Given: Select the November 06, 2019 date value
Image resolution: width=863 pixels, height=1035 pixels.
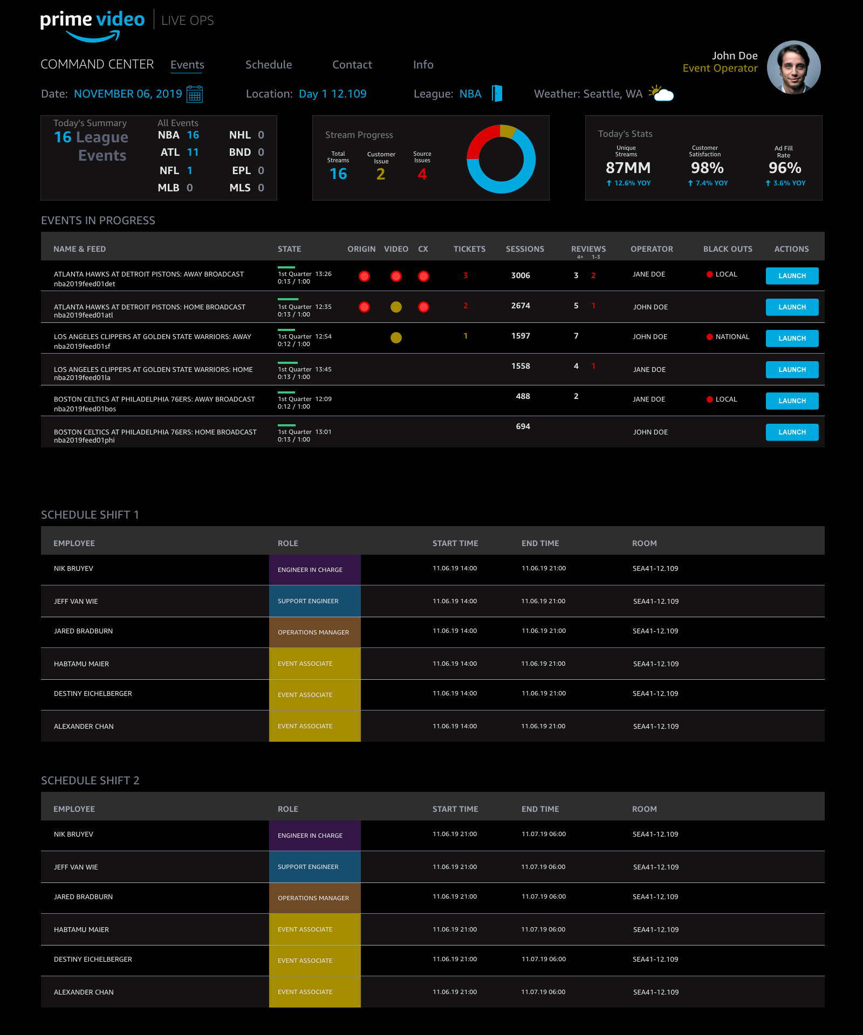Looking at the screenshot, I should (128, 94).
